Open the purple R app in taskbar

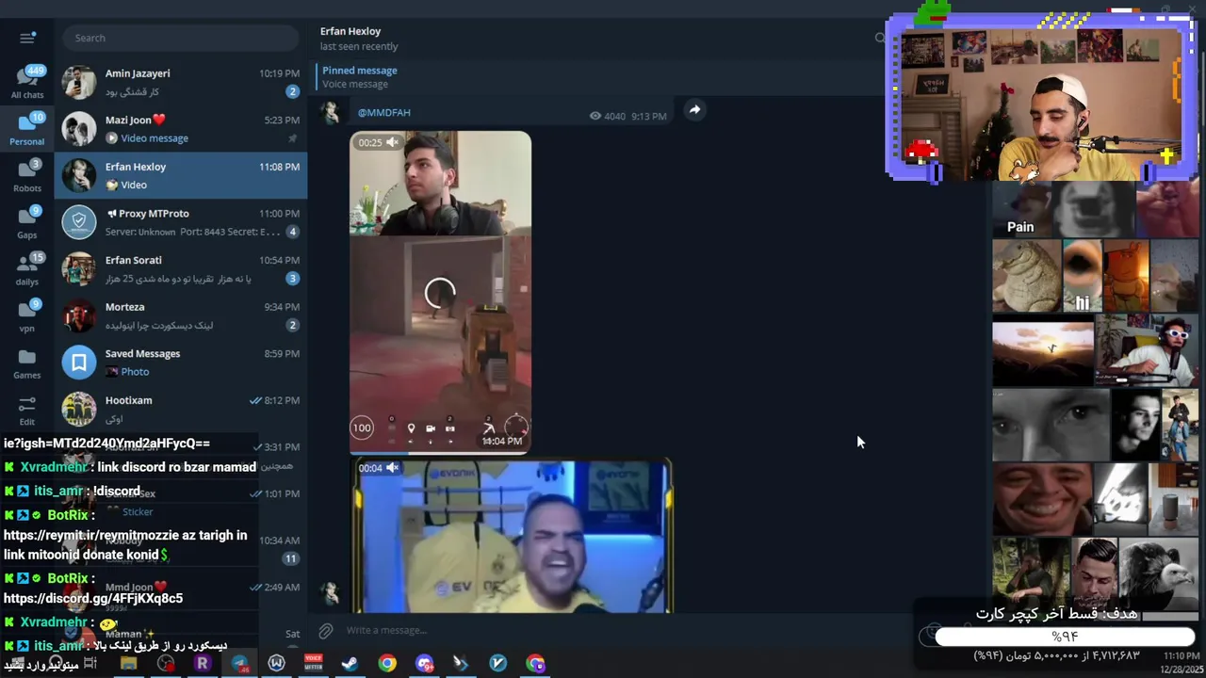(x=203, y=664)
